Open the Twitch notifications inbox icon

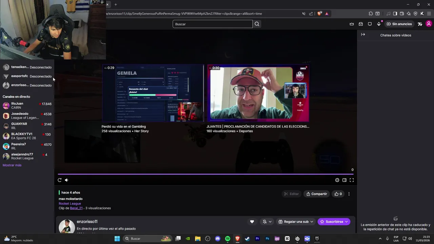point(361,24)
